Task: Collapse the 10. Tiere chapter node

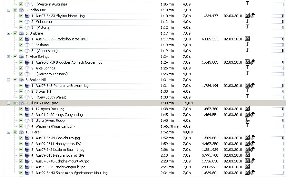Action: pos(9,132)
